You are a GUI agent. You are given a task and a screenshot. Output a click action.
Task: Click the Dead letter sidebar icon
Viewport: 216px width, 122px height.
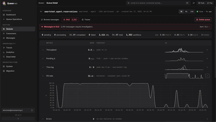(x=4, y=57)
